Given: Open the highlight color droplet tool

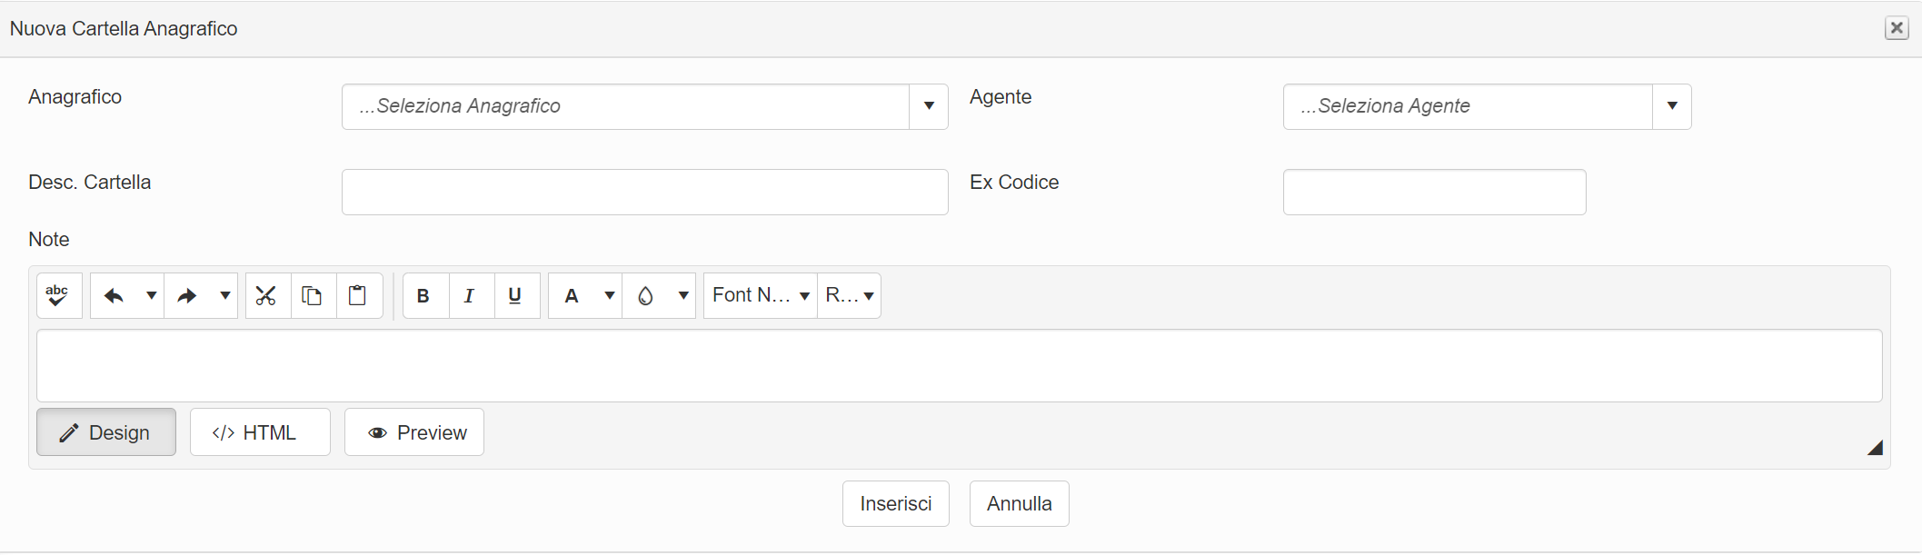Looking at the screenshot, I should 646,295.
